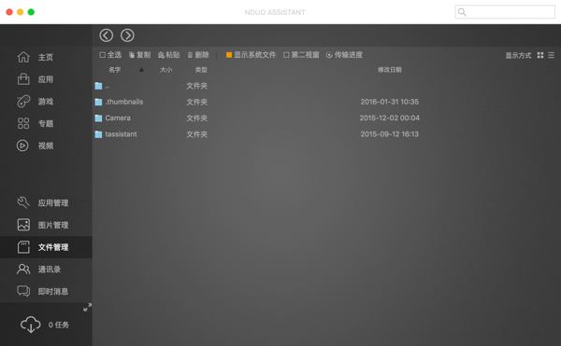Open 即时消息 chat bubble icon
The height and width of the screenshot is (346, 561).
click(x=23, y=291)
